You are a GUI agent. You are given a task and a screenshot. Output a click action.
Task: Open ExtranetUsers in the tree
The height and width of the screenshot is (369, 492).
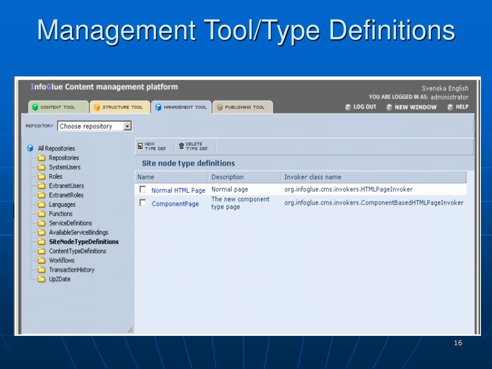[x=66, y=186]
